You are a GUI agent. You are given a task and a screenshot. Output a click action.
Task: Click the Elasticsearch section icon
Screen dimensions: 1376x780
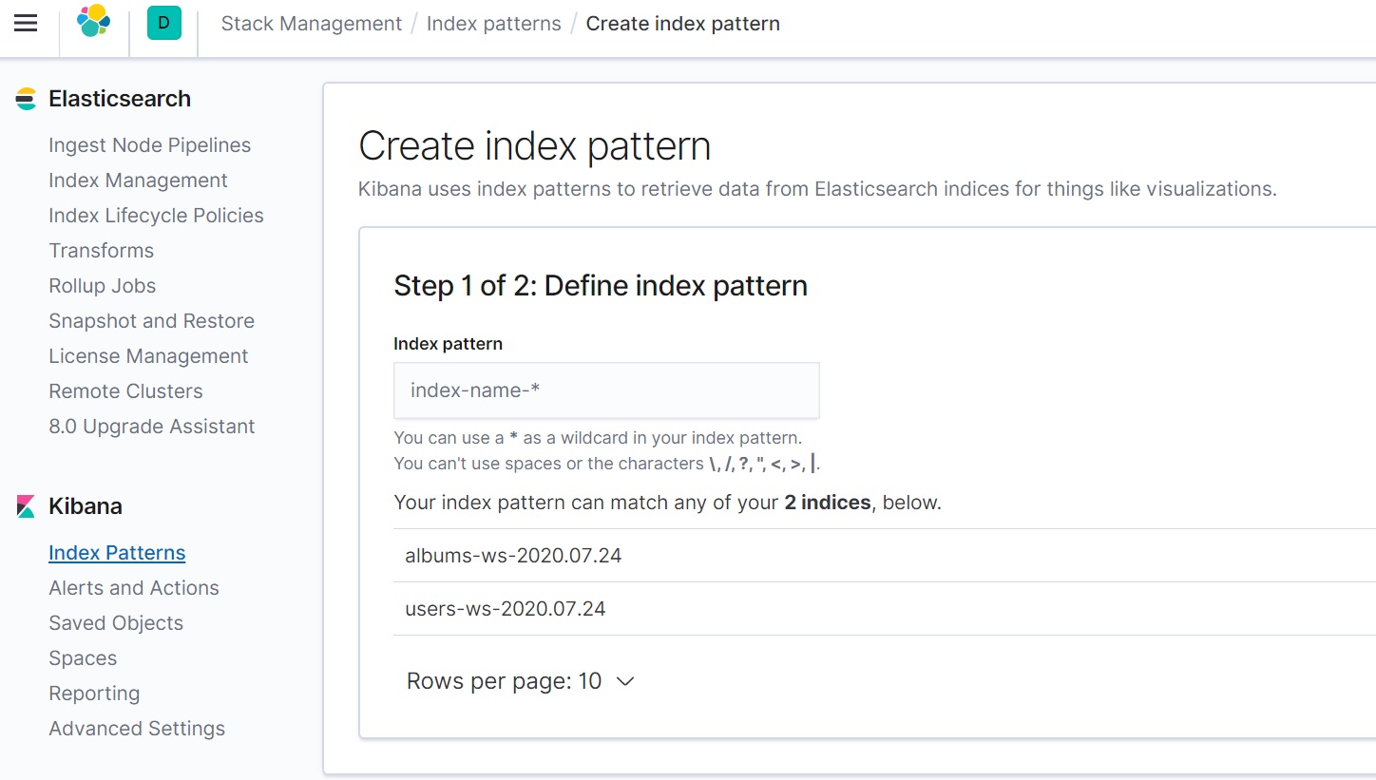[27, 99]
